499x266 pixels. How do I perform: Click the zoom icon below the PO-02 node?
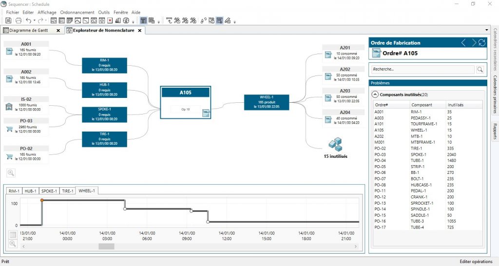point(11,173)
